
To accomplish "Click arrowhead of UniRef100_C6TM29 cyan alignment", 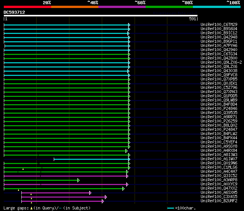I will click(x=129, y=25).
